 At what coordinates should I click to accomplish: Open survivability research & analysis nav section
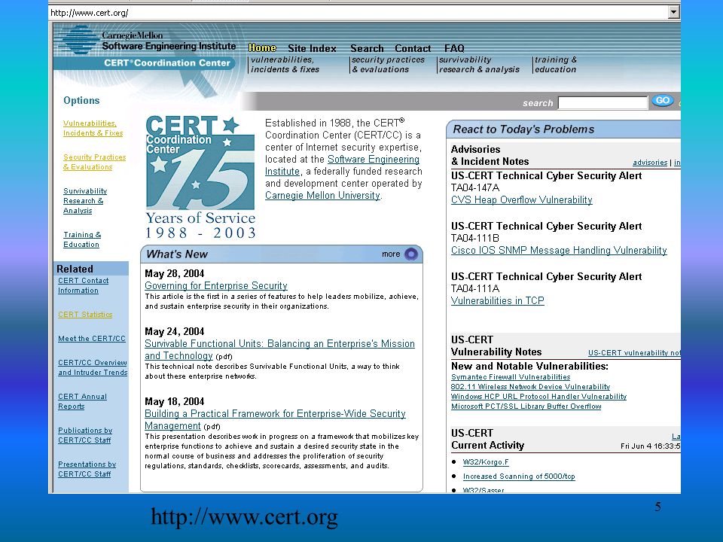(479, 65)
